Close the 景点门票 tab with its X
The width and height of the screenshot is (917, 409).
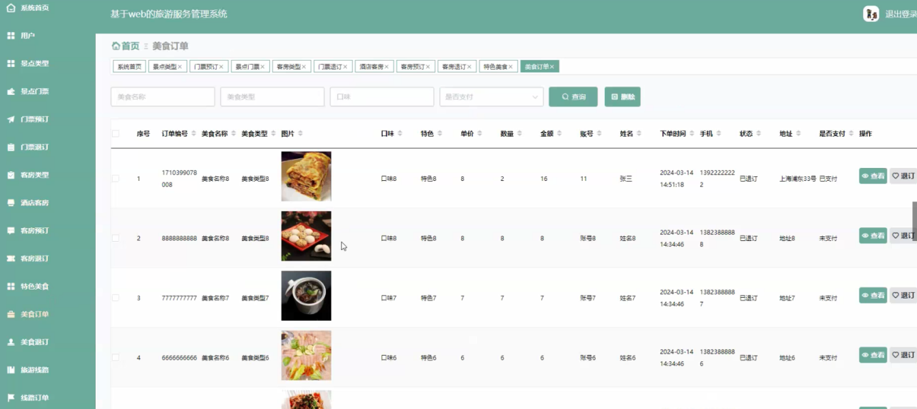tap(262, 67)
